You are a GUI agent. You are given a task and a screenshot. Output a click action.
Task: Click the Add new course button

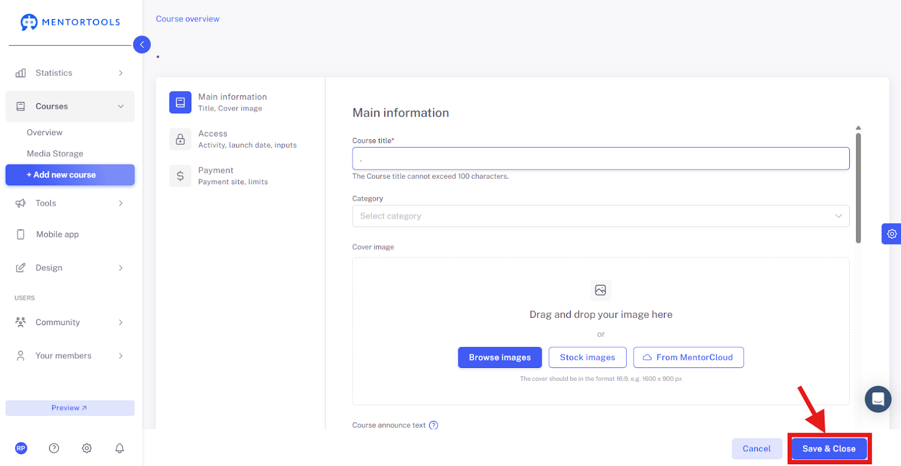click(70, 175)
